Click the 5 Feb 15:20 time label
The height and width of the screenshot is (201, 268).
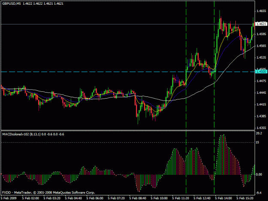click(245, 198)
